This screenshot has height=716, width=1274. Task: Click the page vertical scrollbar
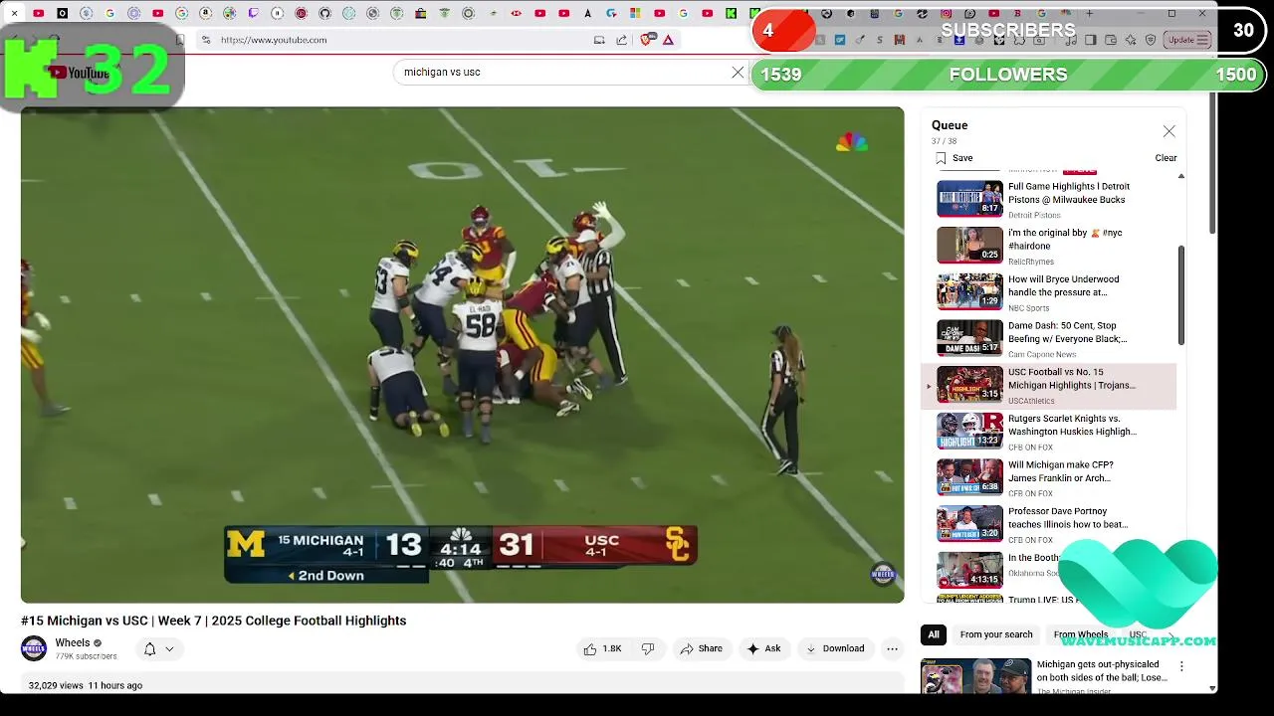(1212, 164)
